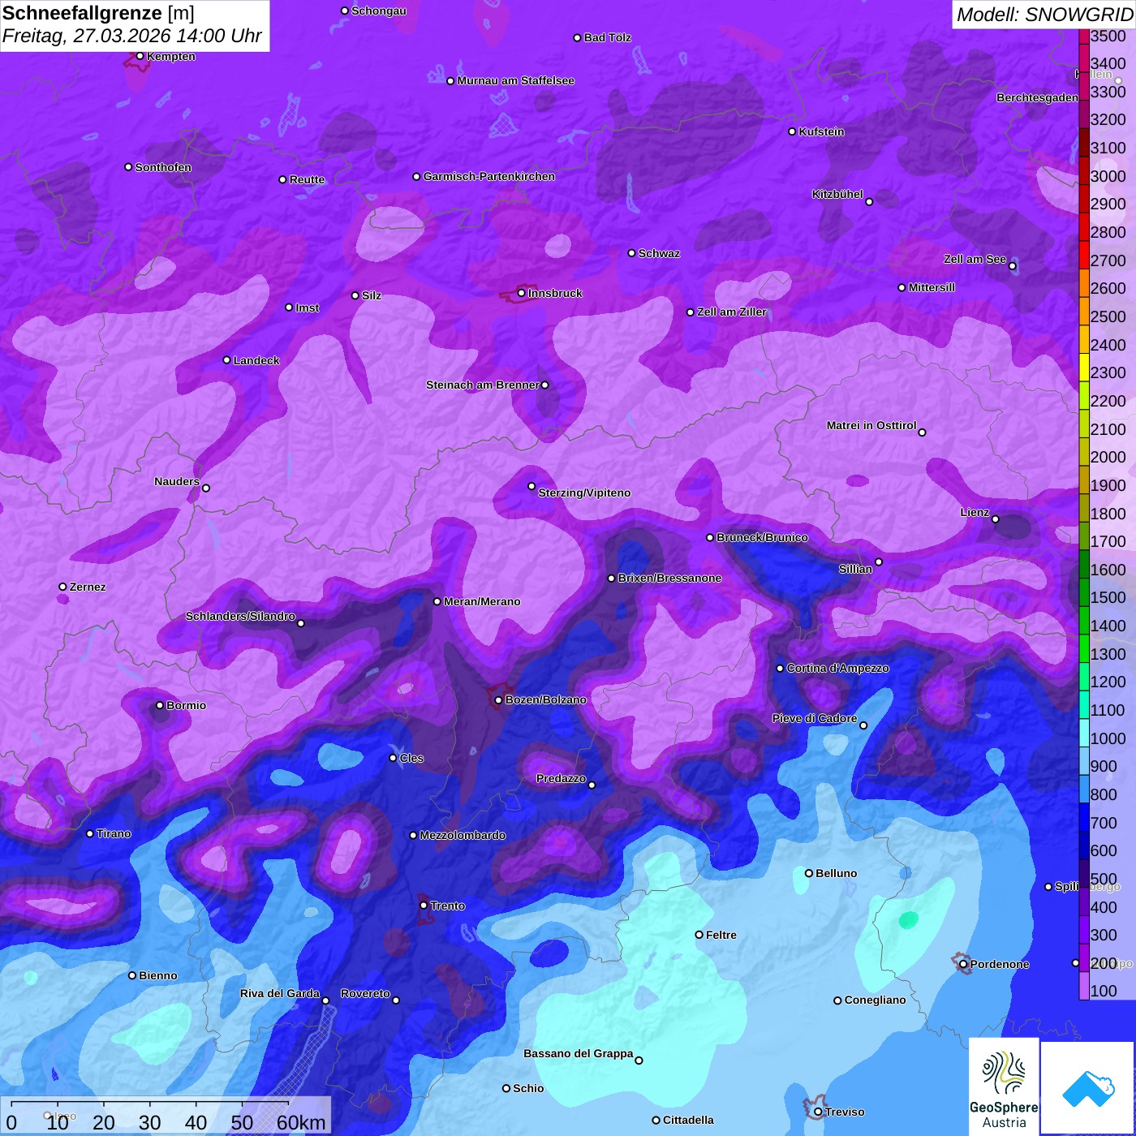Click the Steinach am Brenner label
Image resolution: width=1136 pixels, height=1136 pixels.
tap(482, 385)
